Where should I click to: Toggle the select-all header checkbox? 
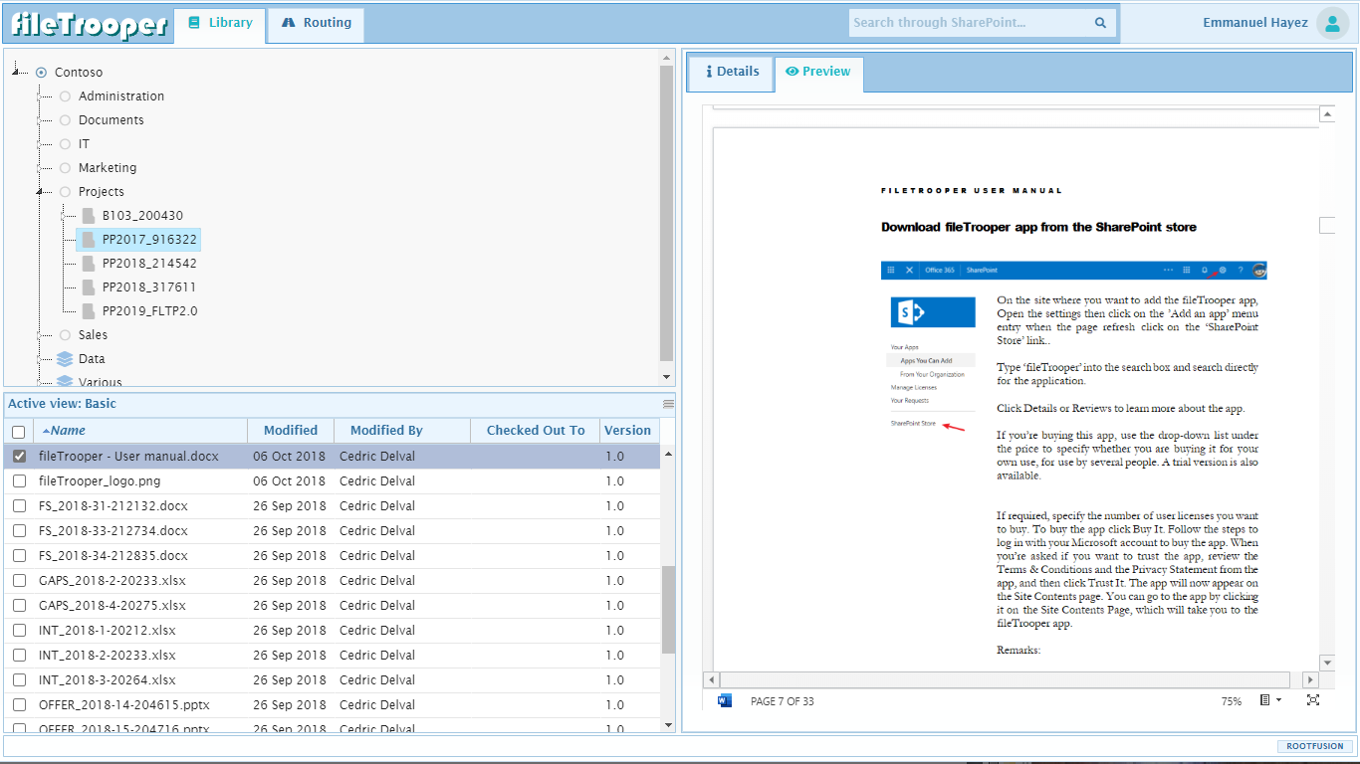pyautogui.click(x=19, y=432)
